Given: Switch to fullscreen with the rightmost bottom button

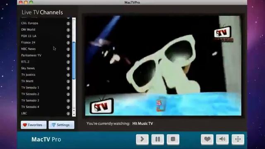Looking at the screenshot, I should (238, 139).
